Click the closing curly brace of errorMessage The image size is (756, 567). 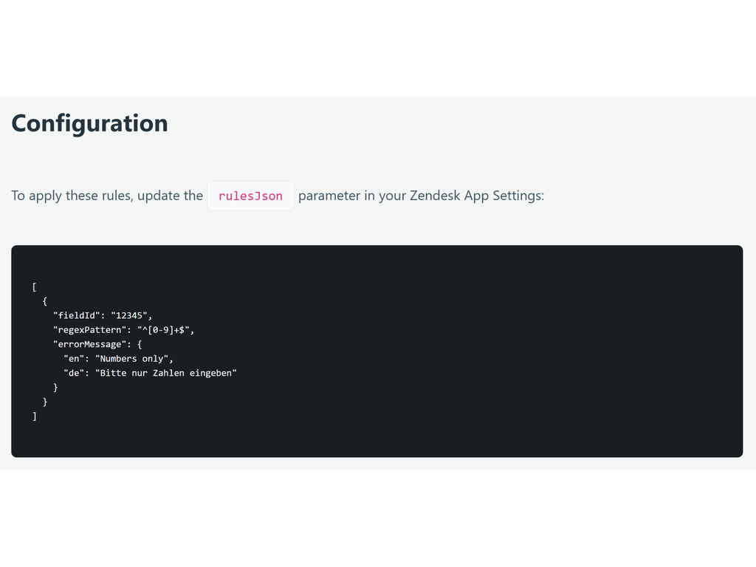[x=56, y=387]
